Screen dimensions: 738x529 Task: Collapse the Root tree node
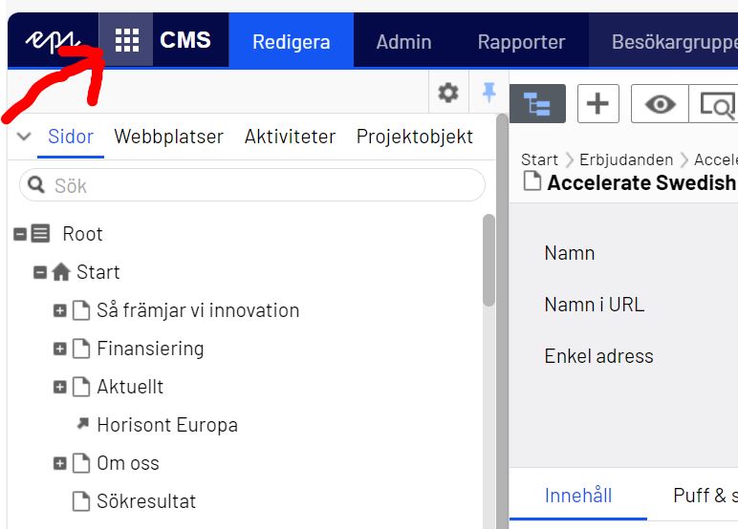20,234
